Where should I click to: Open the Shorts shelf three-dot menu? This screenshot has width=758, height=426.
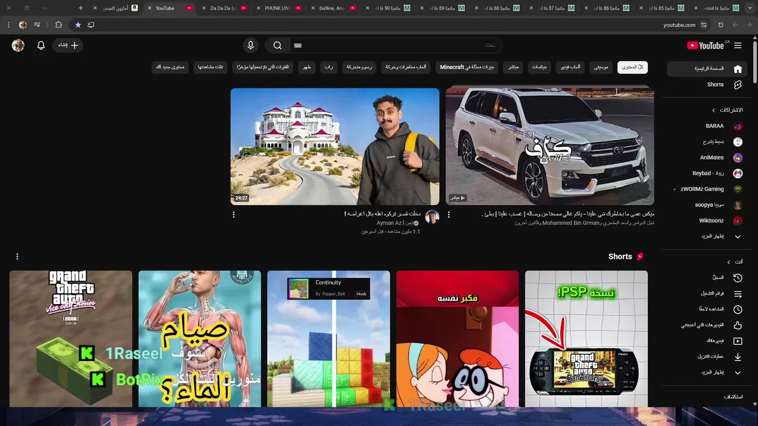pos(17,257)
